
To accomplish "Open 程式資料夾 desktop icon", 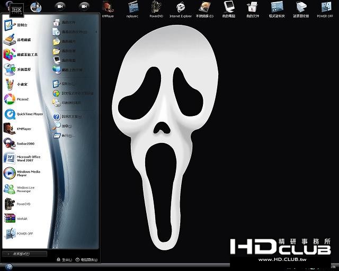I will [276, 9].
